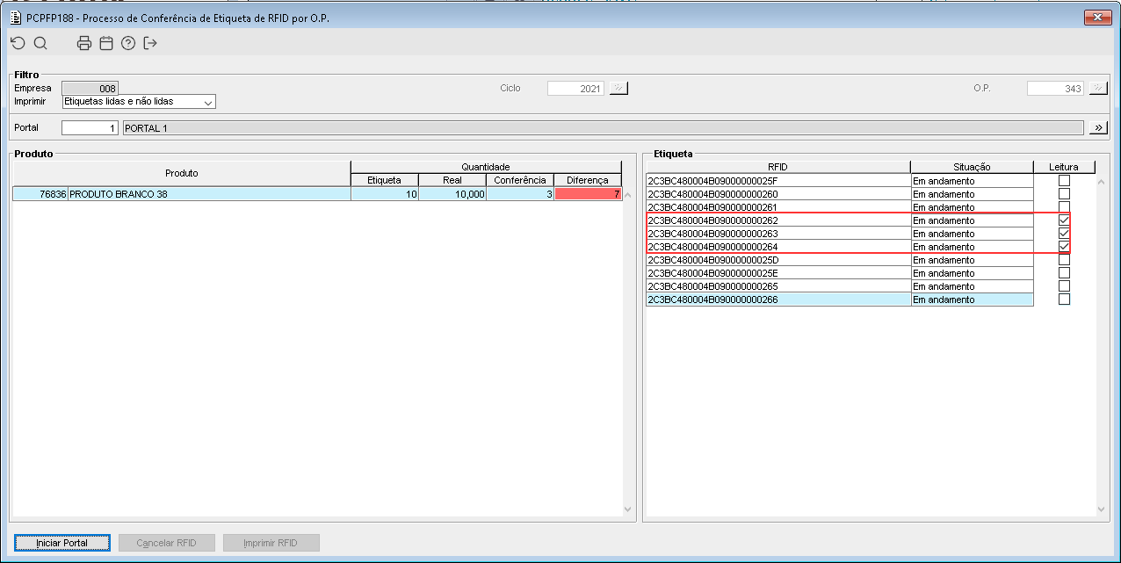Screen dimensions: 1121x563
Task: Click the Empresa field showing 008
Action: (90, 88)
